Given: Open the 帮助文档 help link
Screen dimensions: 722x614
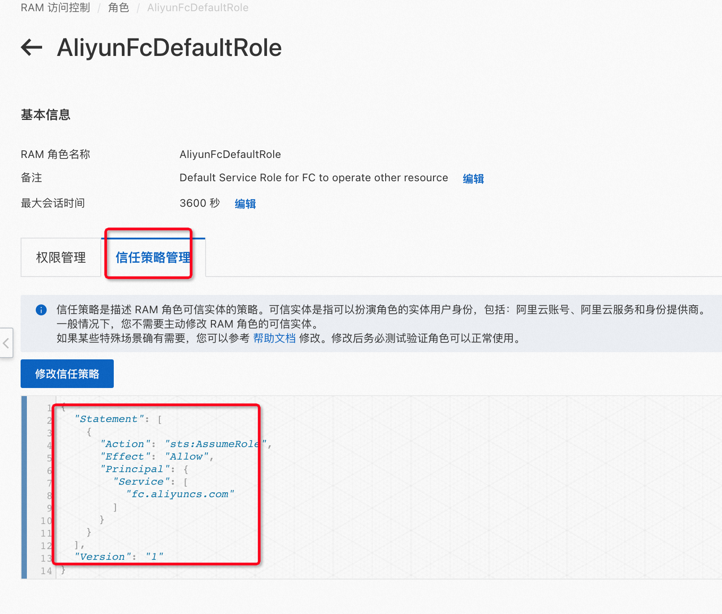Looking at the screenshot, I should coord(275,338).
